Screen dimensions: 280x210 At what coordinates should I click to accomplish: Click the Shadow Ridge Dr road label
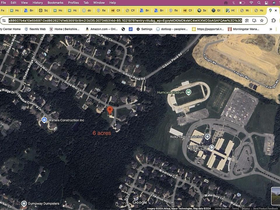29,67
